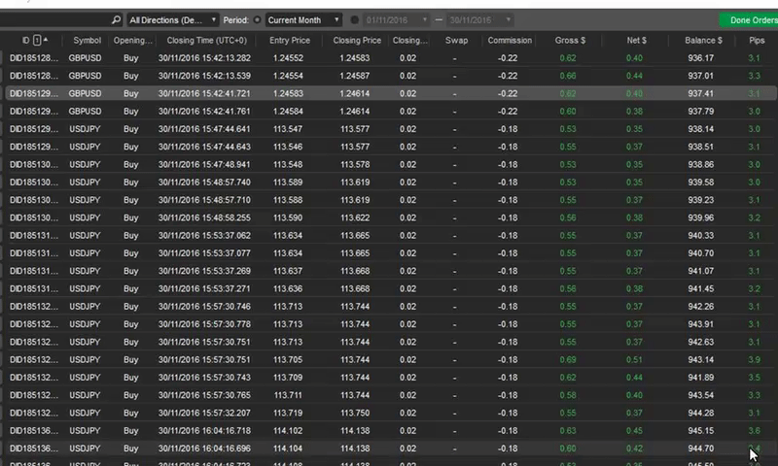
Task: Click entry price 113.588
Action: coord(288,200)
